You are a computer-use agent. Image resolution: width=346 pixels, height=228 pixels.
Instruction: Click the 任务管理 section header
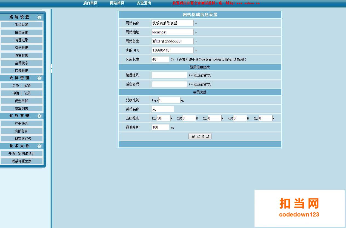click(21, 116)
